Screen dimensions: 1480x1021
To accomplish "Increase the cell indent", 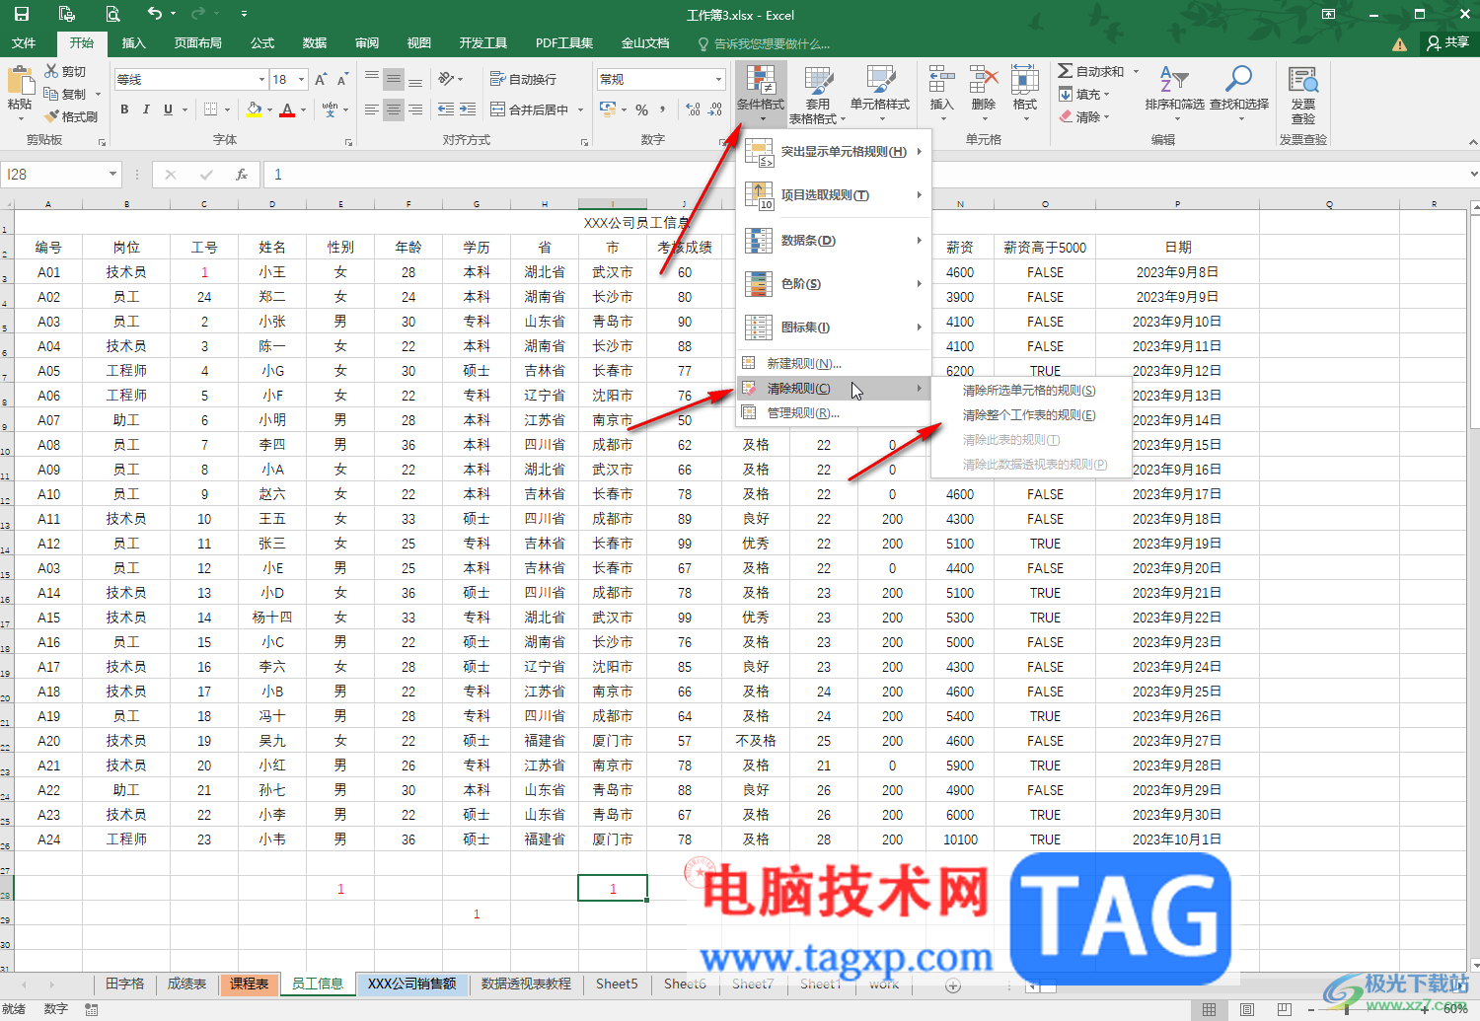I will [x=468, y=109].
